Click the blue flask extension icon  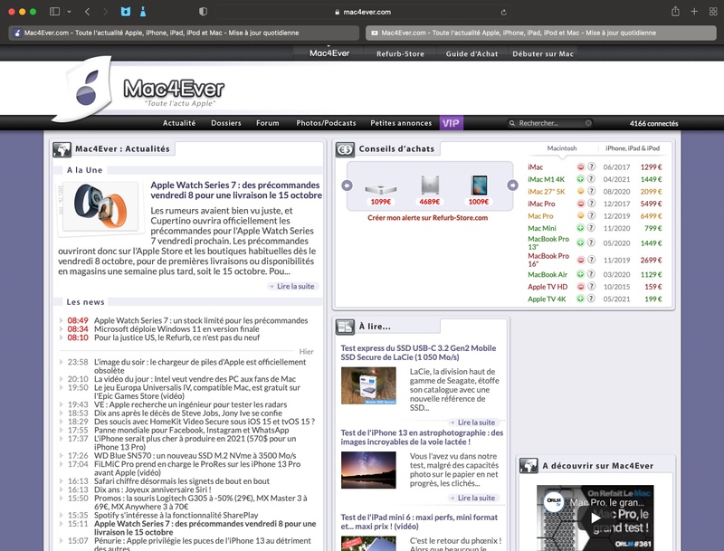[x=143, y=12]
